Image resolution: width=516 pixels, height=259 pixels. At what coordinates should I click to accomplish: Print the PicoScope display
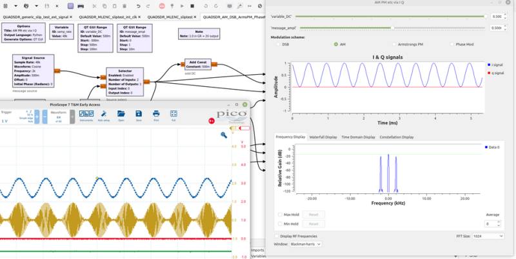[156, 115]
